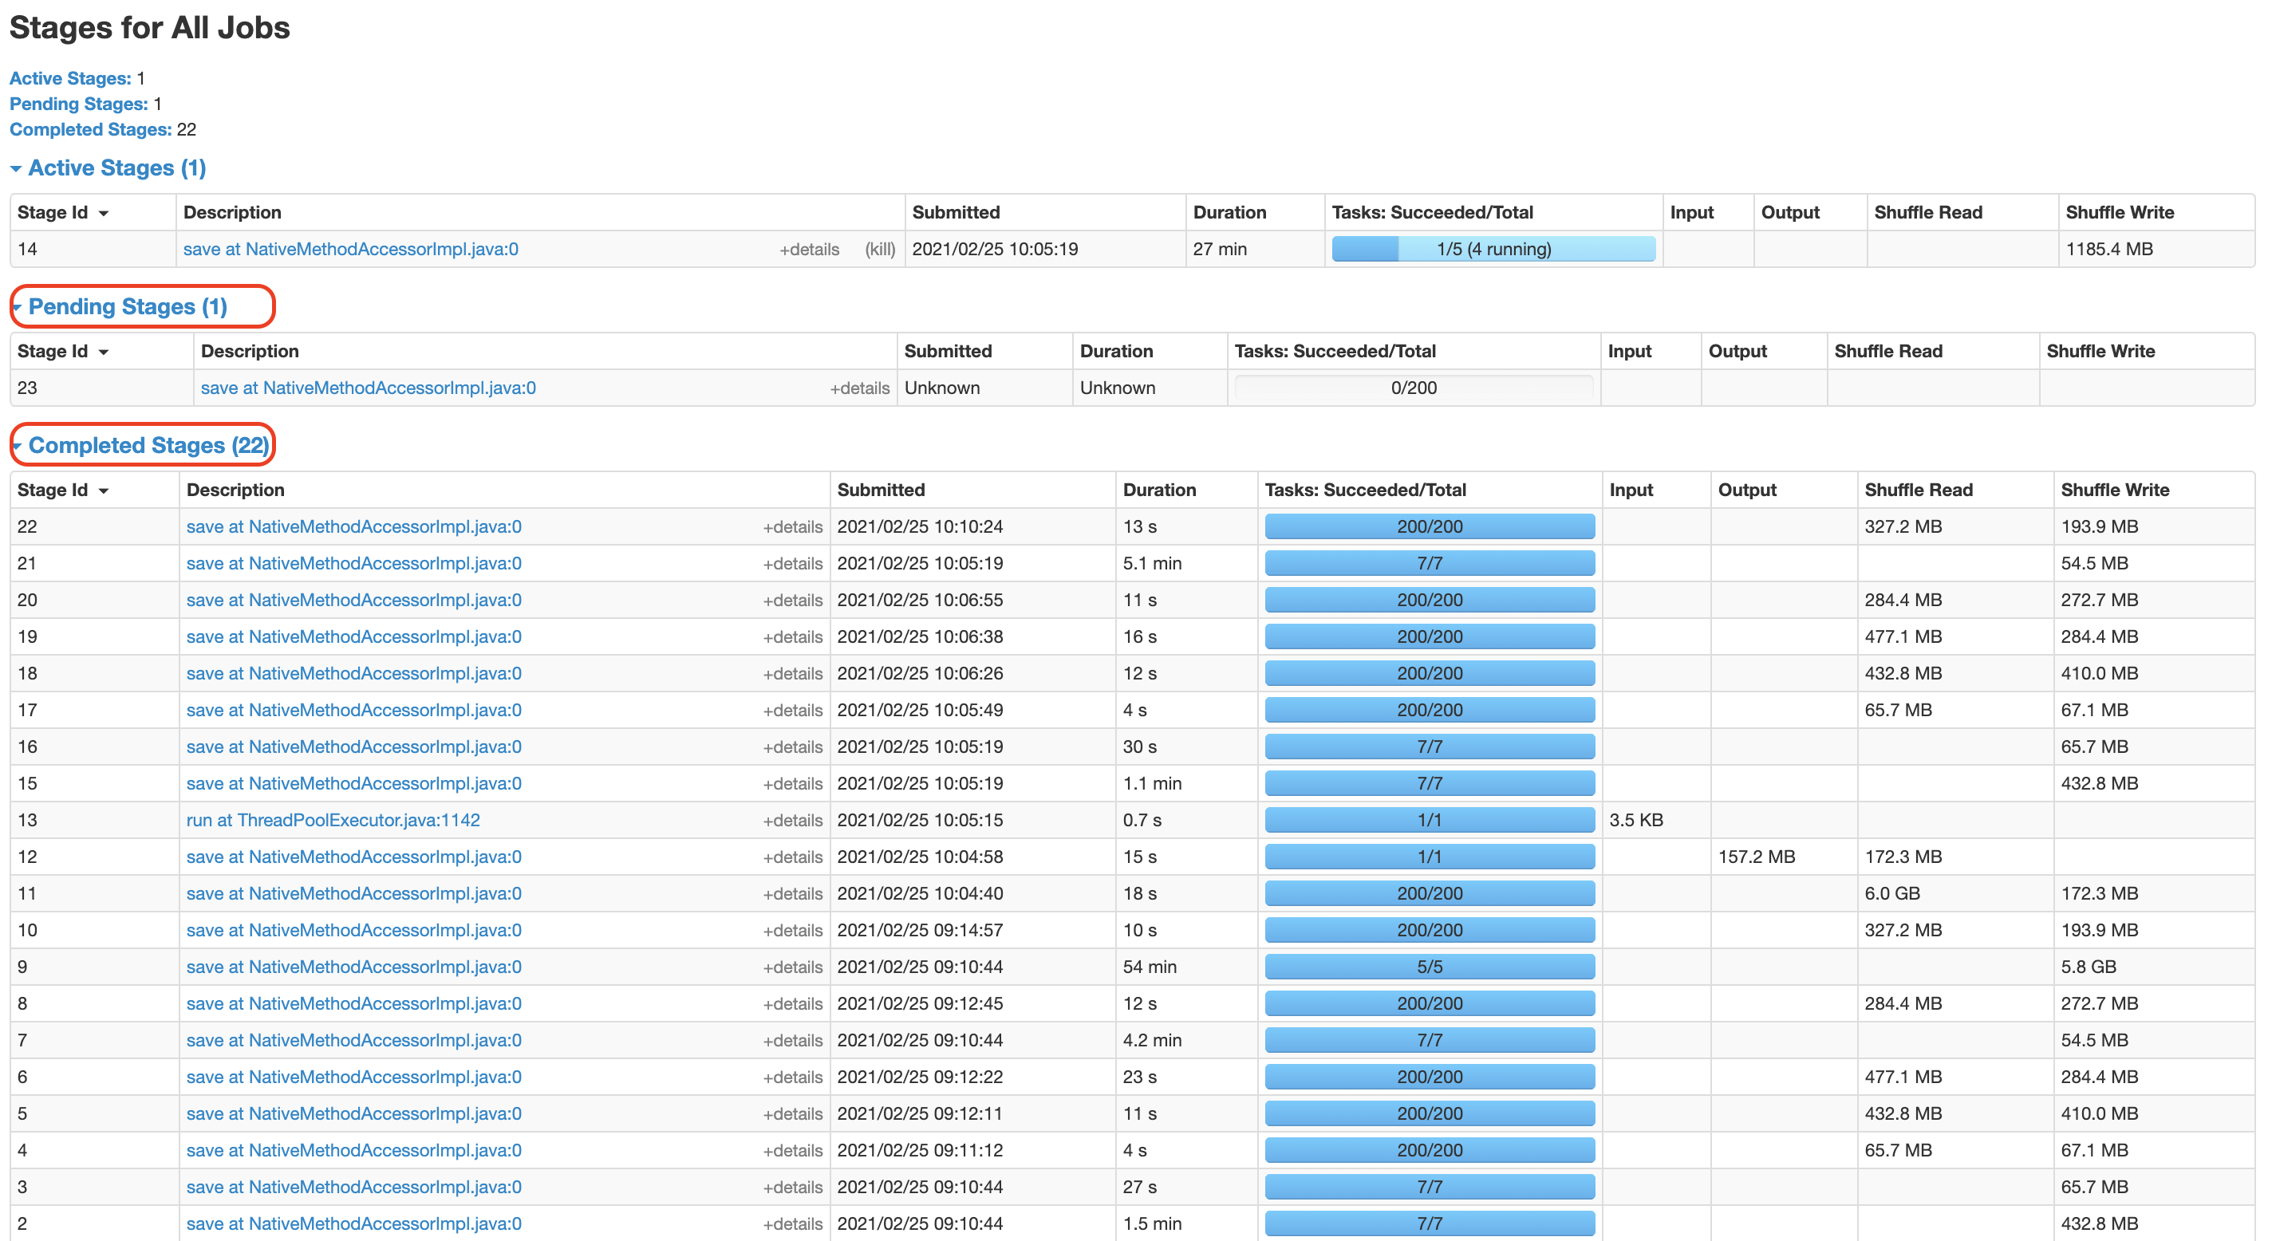This screenshot has height=1241, width=2272.
Task: Open stage 14 save description link
Action: click(350, 249)
